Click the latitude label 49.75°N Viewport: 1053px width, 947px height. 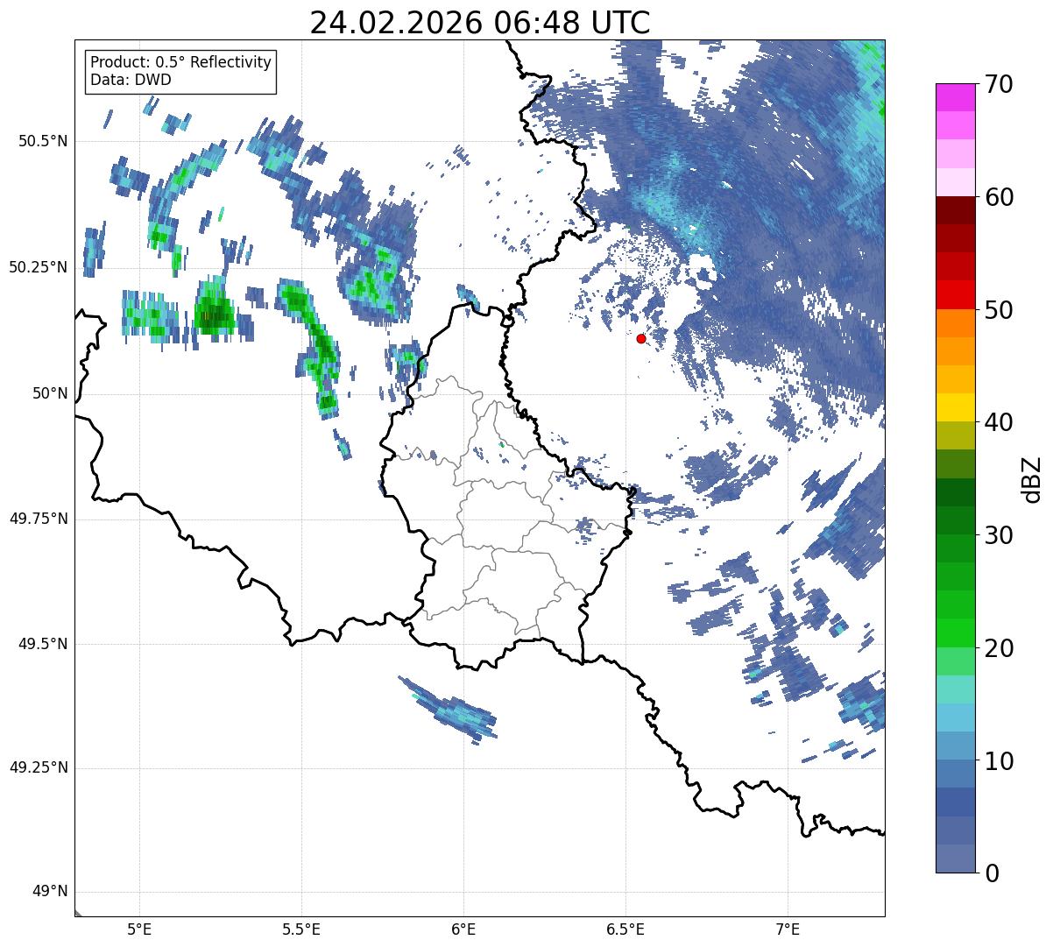pyautogui.click(x=39, y=519)
